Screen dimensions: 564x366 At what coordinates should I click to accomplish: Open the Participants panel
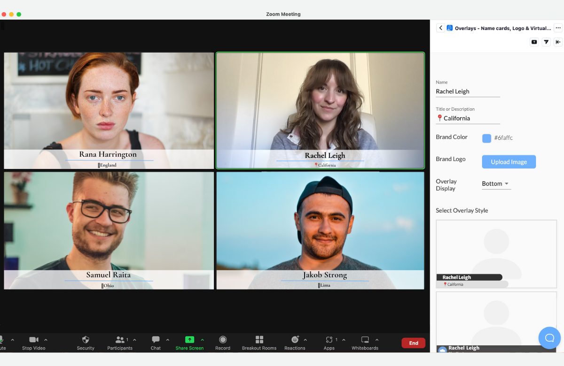120,340
